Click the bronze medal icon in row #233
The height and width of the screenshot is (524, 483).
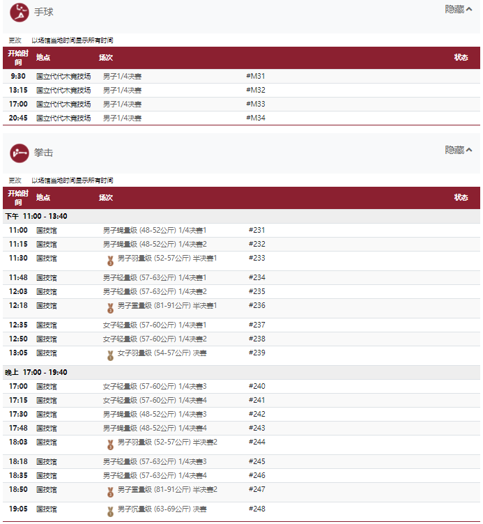point(110,261)
